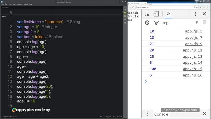211x119 pixels.
Task: Click the console output value 25
Action: click(152, 57)
